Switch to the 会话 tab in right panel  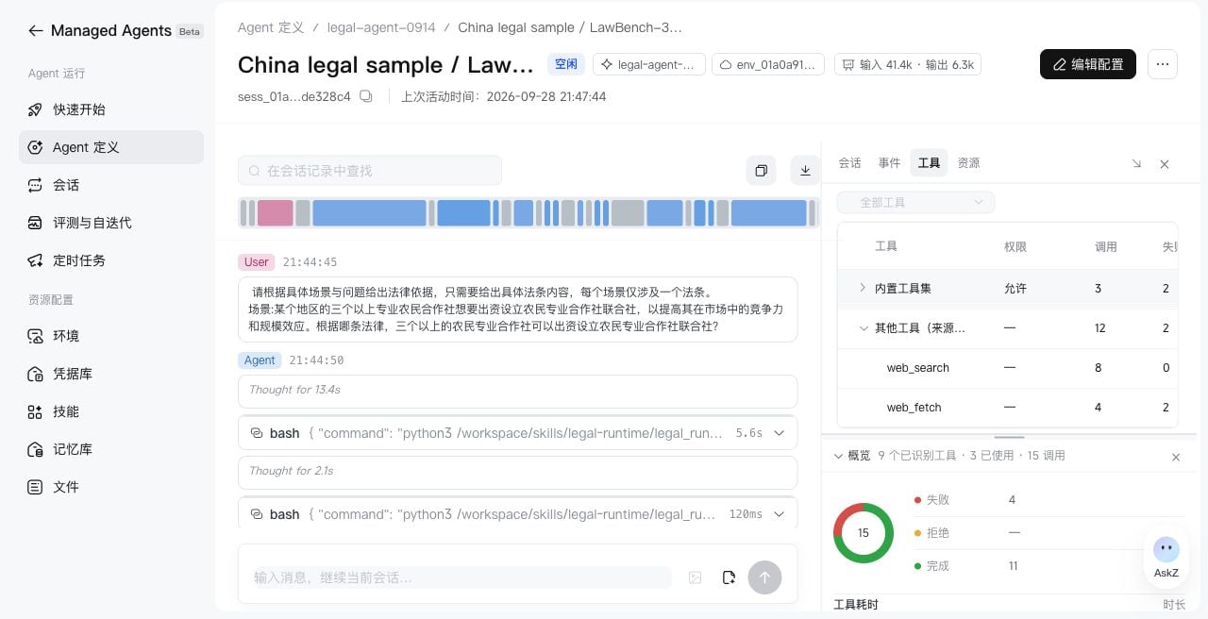(849, 162)
